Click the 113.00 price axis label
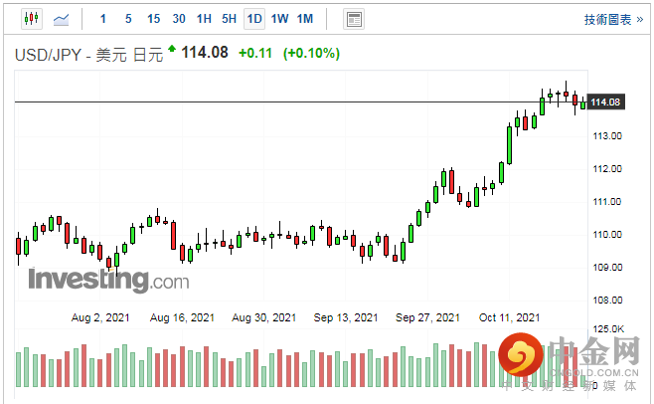 tap(607, 135)
